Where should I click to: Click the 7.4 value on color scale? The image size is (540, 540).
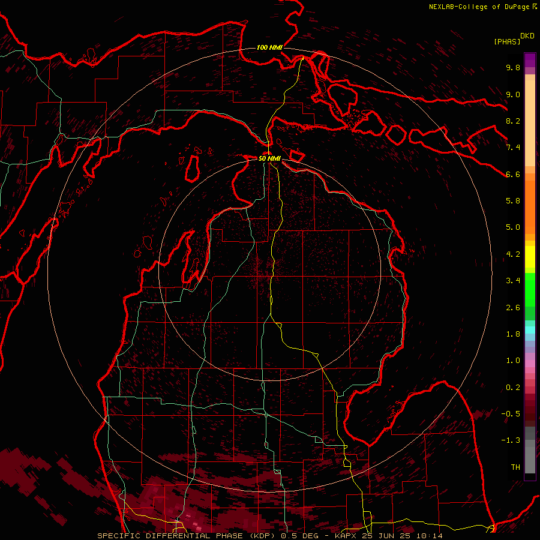[x=513, y=148]
